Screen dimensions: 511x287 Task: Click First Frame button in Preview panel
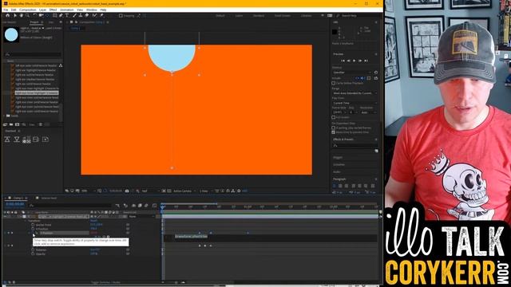pyautogui.click(x=343, y=61)
